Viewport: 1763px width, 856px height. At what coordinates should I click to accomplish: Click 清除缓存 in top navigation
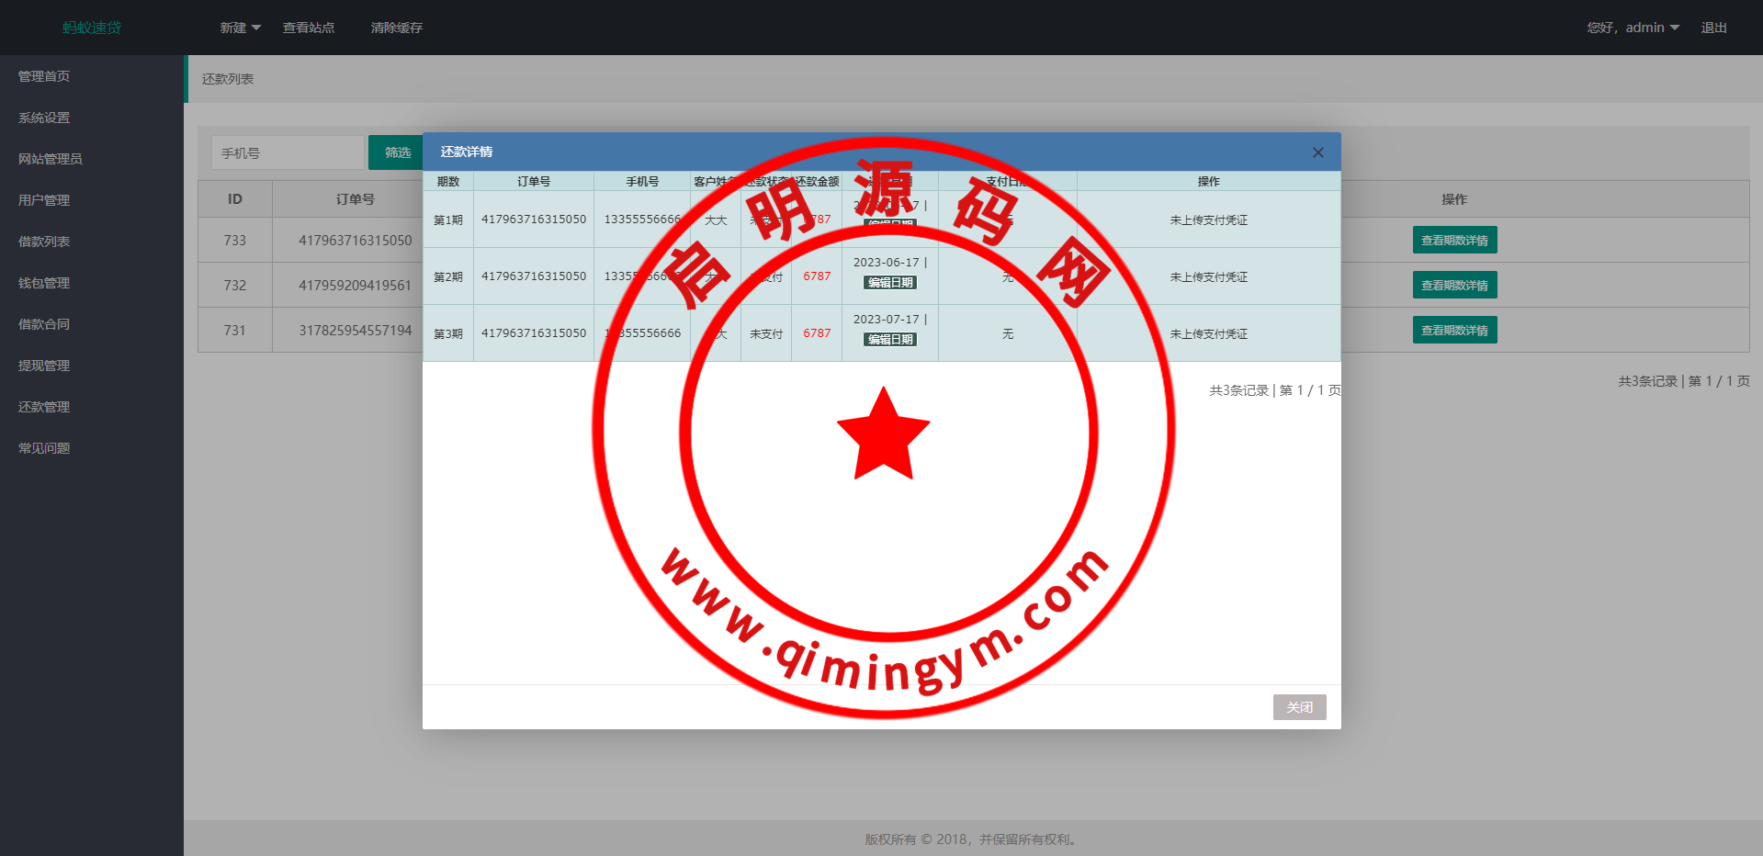(397, 28)
